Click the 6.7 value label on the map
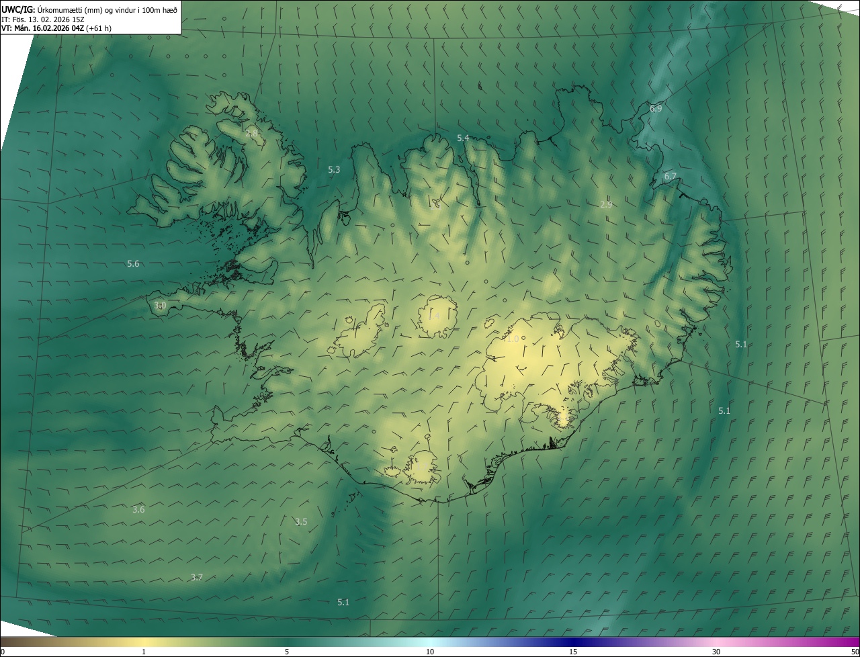 click(x=671, y=176)
